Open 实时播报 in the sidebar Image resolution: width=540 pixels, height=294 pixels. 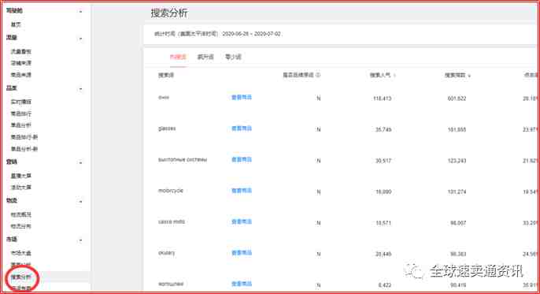pos(21,102)
